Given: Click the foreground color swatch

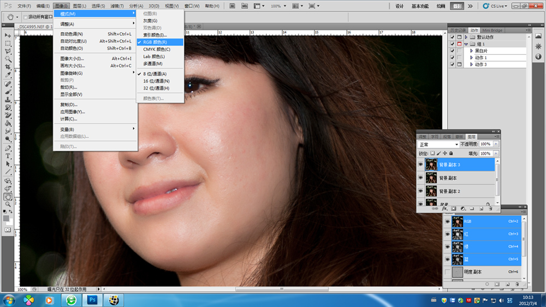Looking at the screenshot, I should 7,218.
